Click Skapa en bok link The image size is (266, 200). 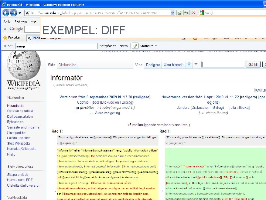18,174
